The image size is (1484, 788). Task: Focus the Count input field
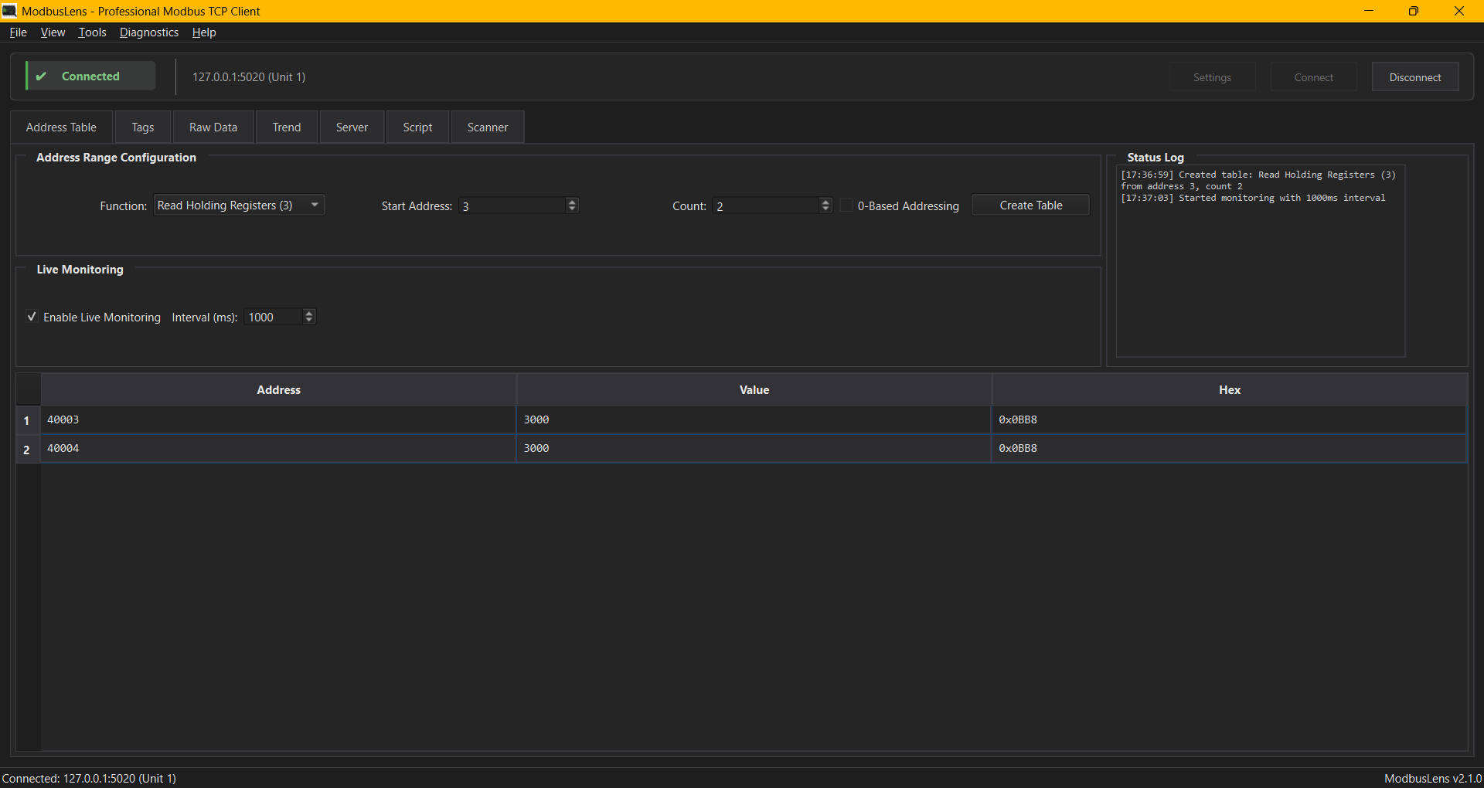point(766,205)
